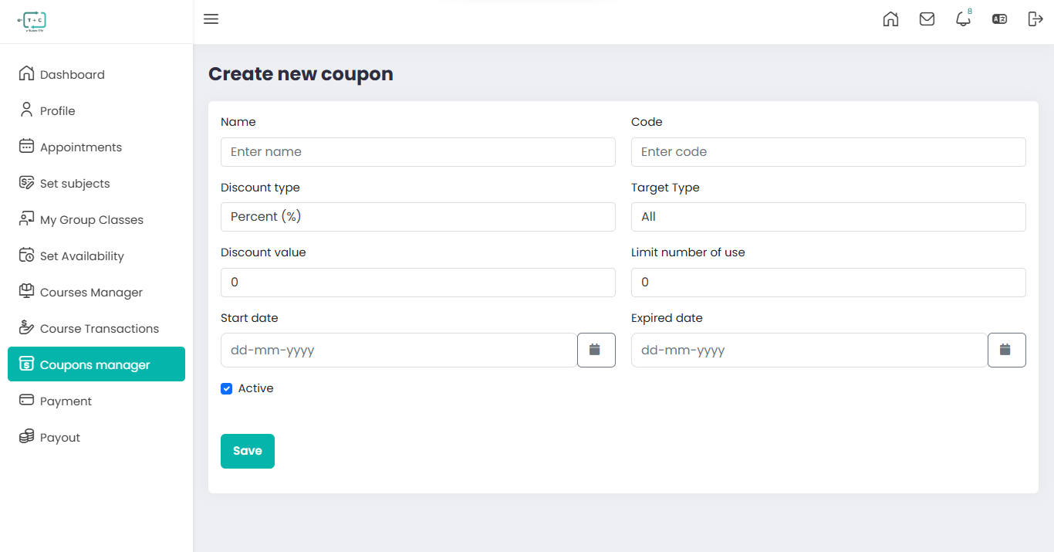Image resolution: width=1054 pixels, height=552 pixels.
Task: Click the Active checkbox label
Action: tap(255, 388)
